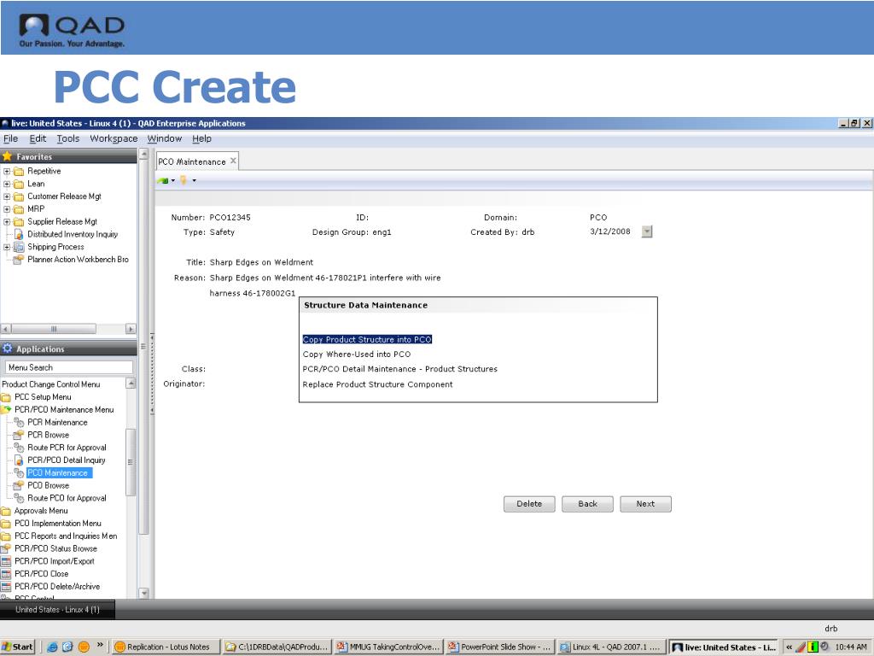This screenshot has height=656, width=874.
Task: Click the Applications tree vertical scrollbar thumb
Action: pos(131,462)
